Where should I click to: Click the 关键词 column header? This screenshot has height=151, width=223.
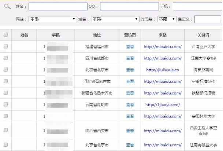(202, 35)
